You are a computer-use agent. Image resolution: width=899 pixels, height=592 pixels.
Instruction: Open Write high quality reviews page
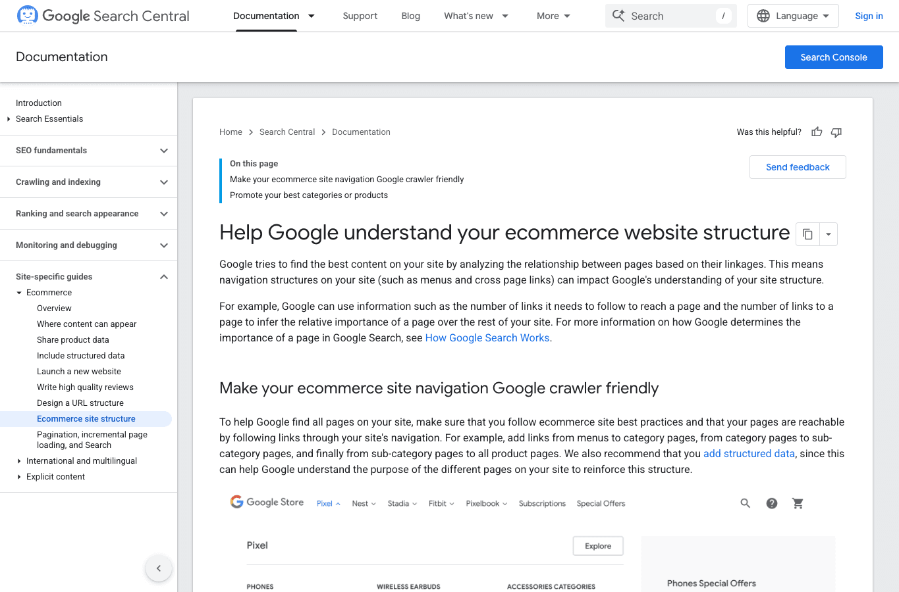pyautogui.click(x=85, y=387)
